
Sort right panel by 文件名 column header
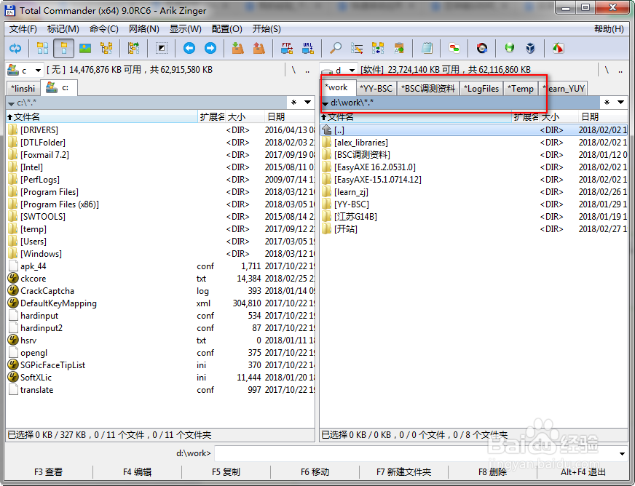click(416, 117)
